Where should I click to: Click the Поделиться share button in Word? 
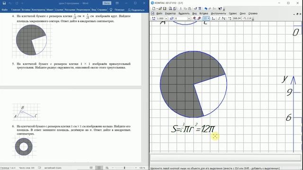click(136, 10)
